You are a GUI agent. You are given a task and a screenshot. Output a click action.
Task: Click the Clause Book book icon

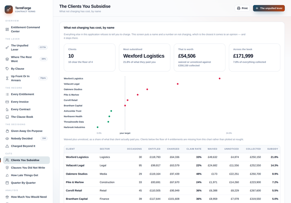[x=7, y=117]
